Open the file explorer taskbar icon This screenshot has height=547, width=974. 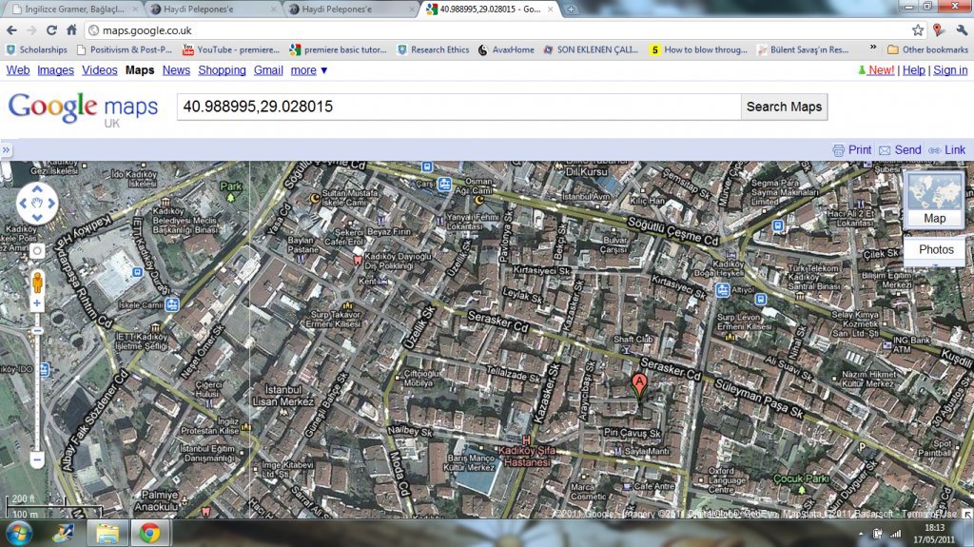(107, 534)
